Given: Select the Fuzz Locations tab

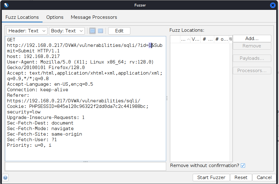Looking at the screenshot, I should tap(22, 17).
